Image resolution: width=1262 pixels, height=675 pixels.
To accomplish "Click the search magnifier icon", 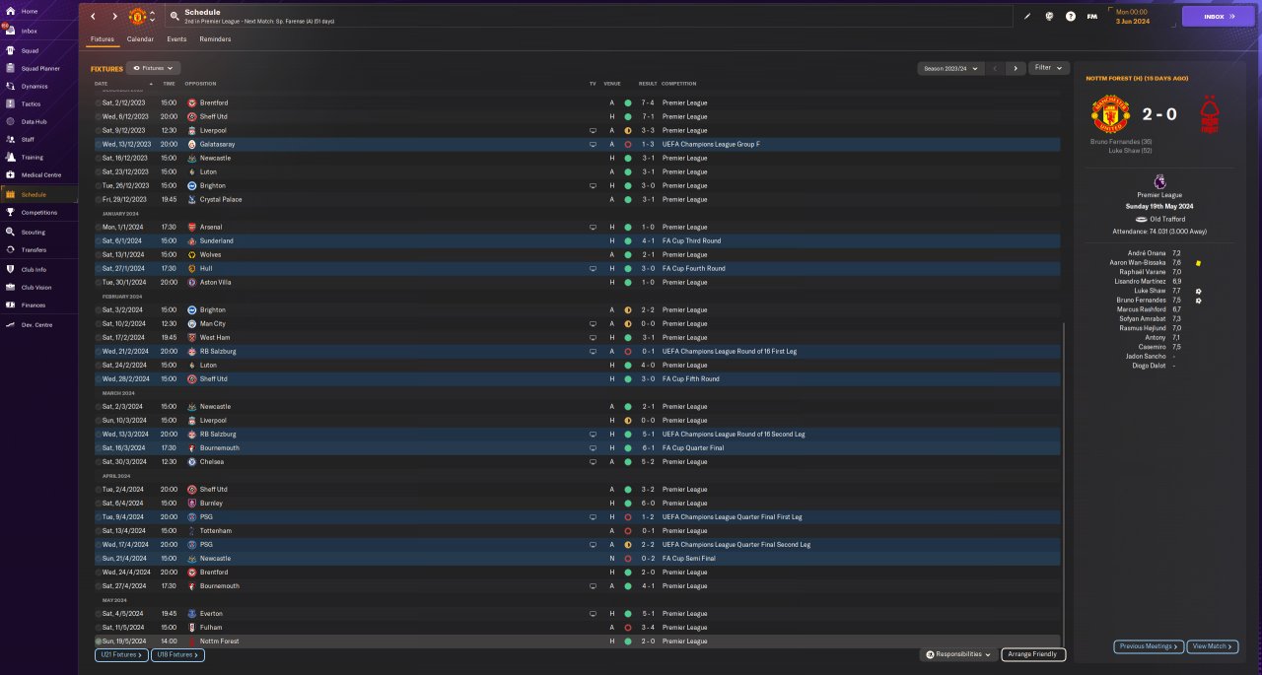I will pos(175,17).
